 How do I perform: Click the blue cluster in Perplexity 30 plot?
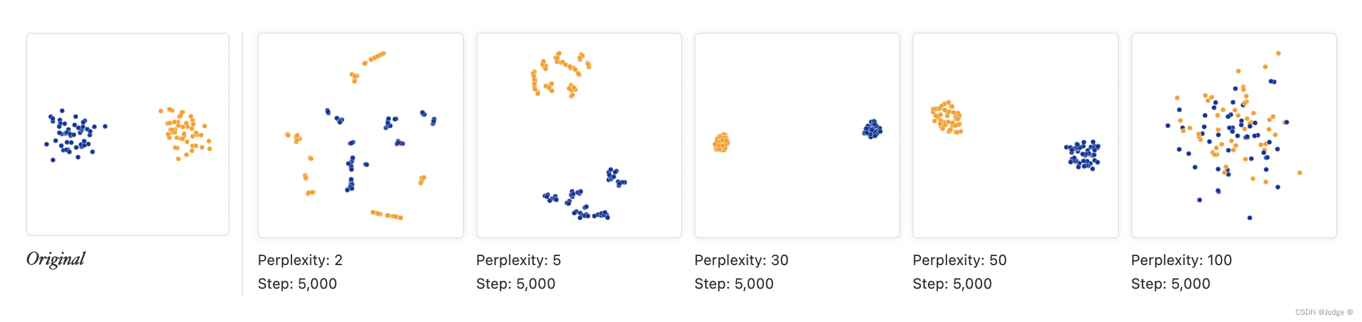[x=872, y=129]
